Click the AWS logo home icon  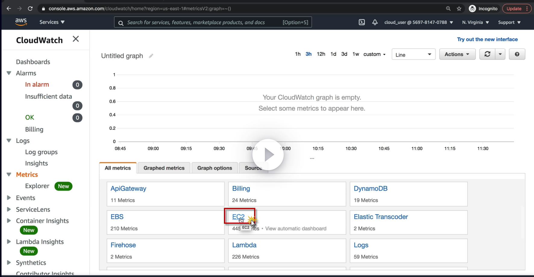coord(21,22)
